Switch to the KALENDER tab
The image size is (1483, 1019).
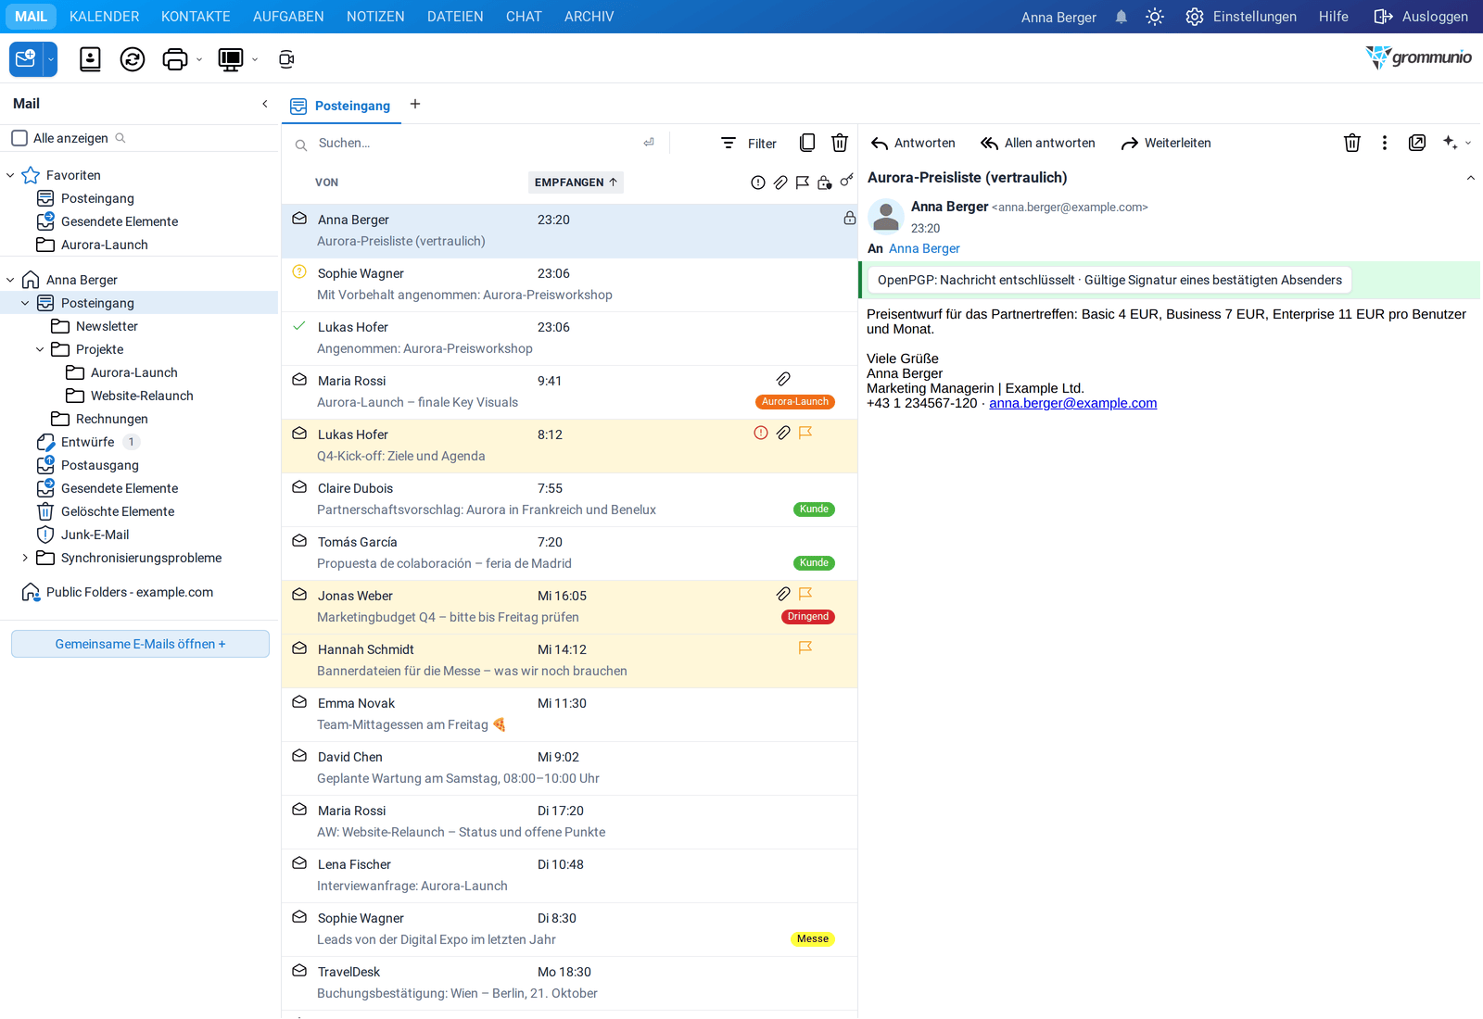pyautogui.click(x=105, y=17)
